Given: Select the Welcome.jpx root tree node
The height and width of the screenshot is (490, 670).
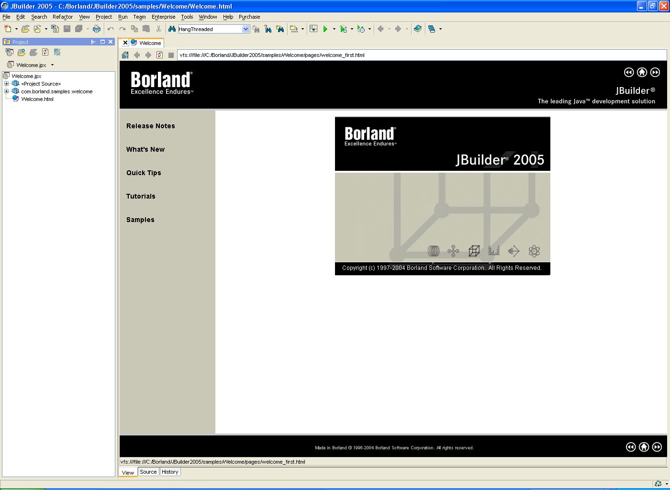Looking at the screenshot, I should tap(26, 76).
